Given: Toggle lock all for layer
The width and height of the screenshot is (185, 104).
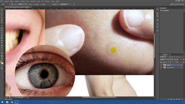Looking at the screenshot, I should coord(170,62).
